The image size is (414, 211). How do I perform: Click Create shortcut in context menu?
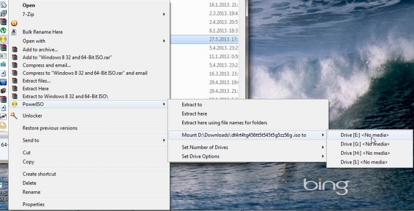coord(39,174)
